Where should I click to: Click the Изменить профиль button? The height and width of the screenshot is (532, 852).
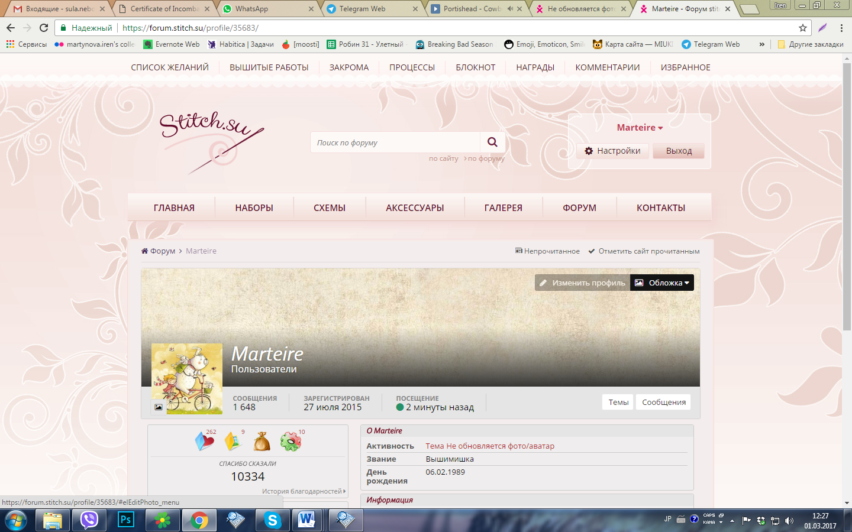(582, 283)
